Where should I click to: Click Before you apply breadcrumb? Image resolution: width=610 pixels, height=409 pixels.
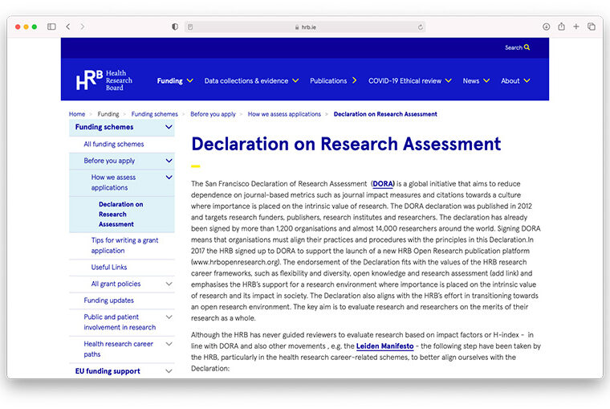click(213, 114)
